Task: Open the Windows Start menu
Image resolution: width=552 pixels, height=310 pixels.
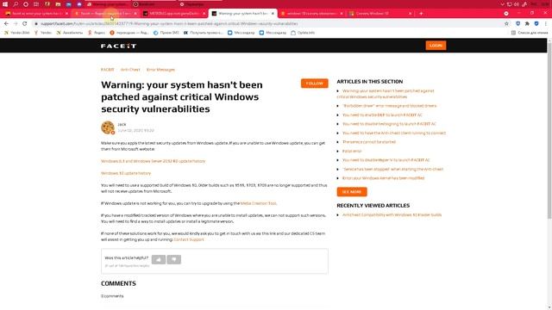Action: [5, 4]
